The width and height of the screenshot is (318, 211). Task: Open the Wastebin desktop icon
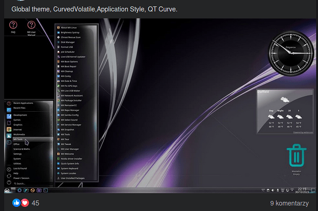pyautogui.click(x=296, y=159)
